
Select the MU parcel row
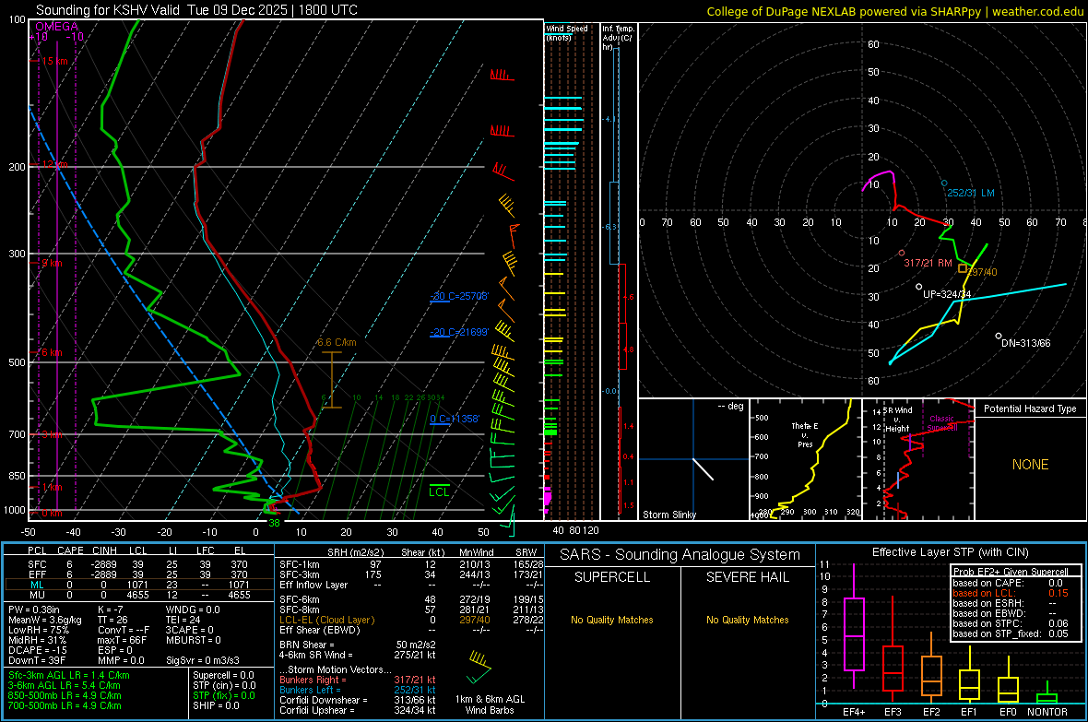pyautogui.click(x=139, y=595)
